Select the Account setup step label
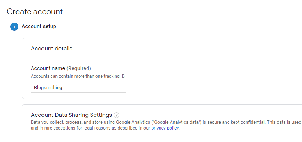302x142 pixels. pos(39,26)
